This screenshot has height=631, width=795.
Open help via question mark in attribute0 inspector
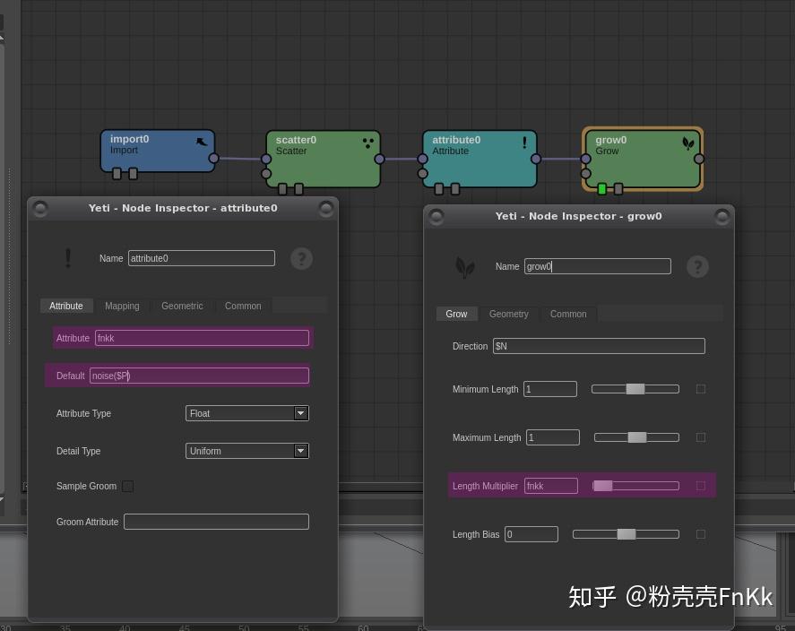pos(302,258)
